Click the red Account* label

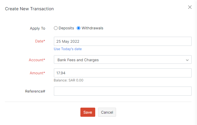click(37, 60)
